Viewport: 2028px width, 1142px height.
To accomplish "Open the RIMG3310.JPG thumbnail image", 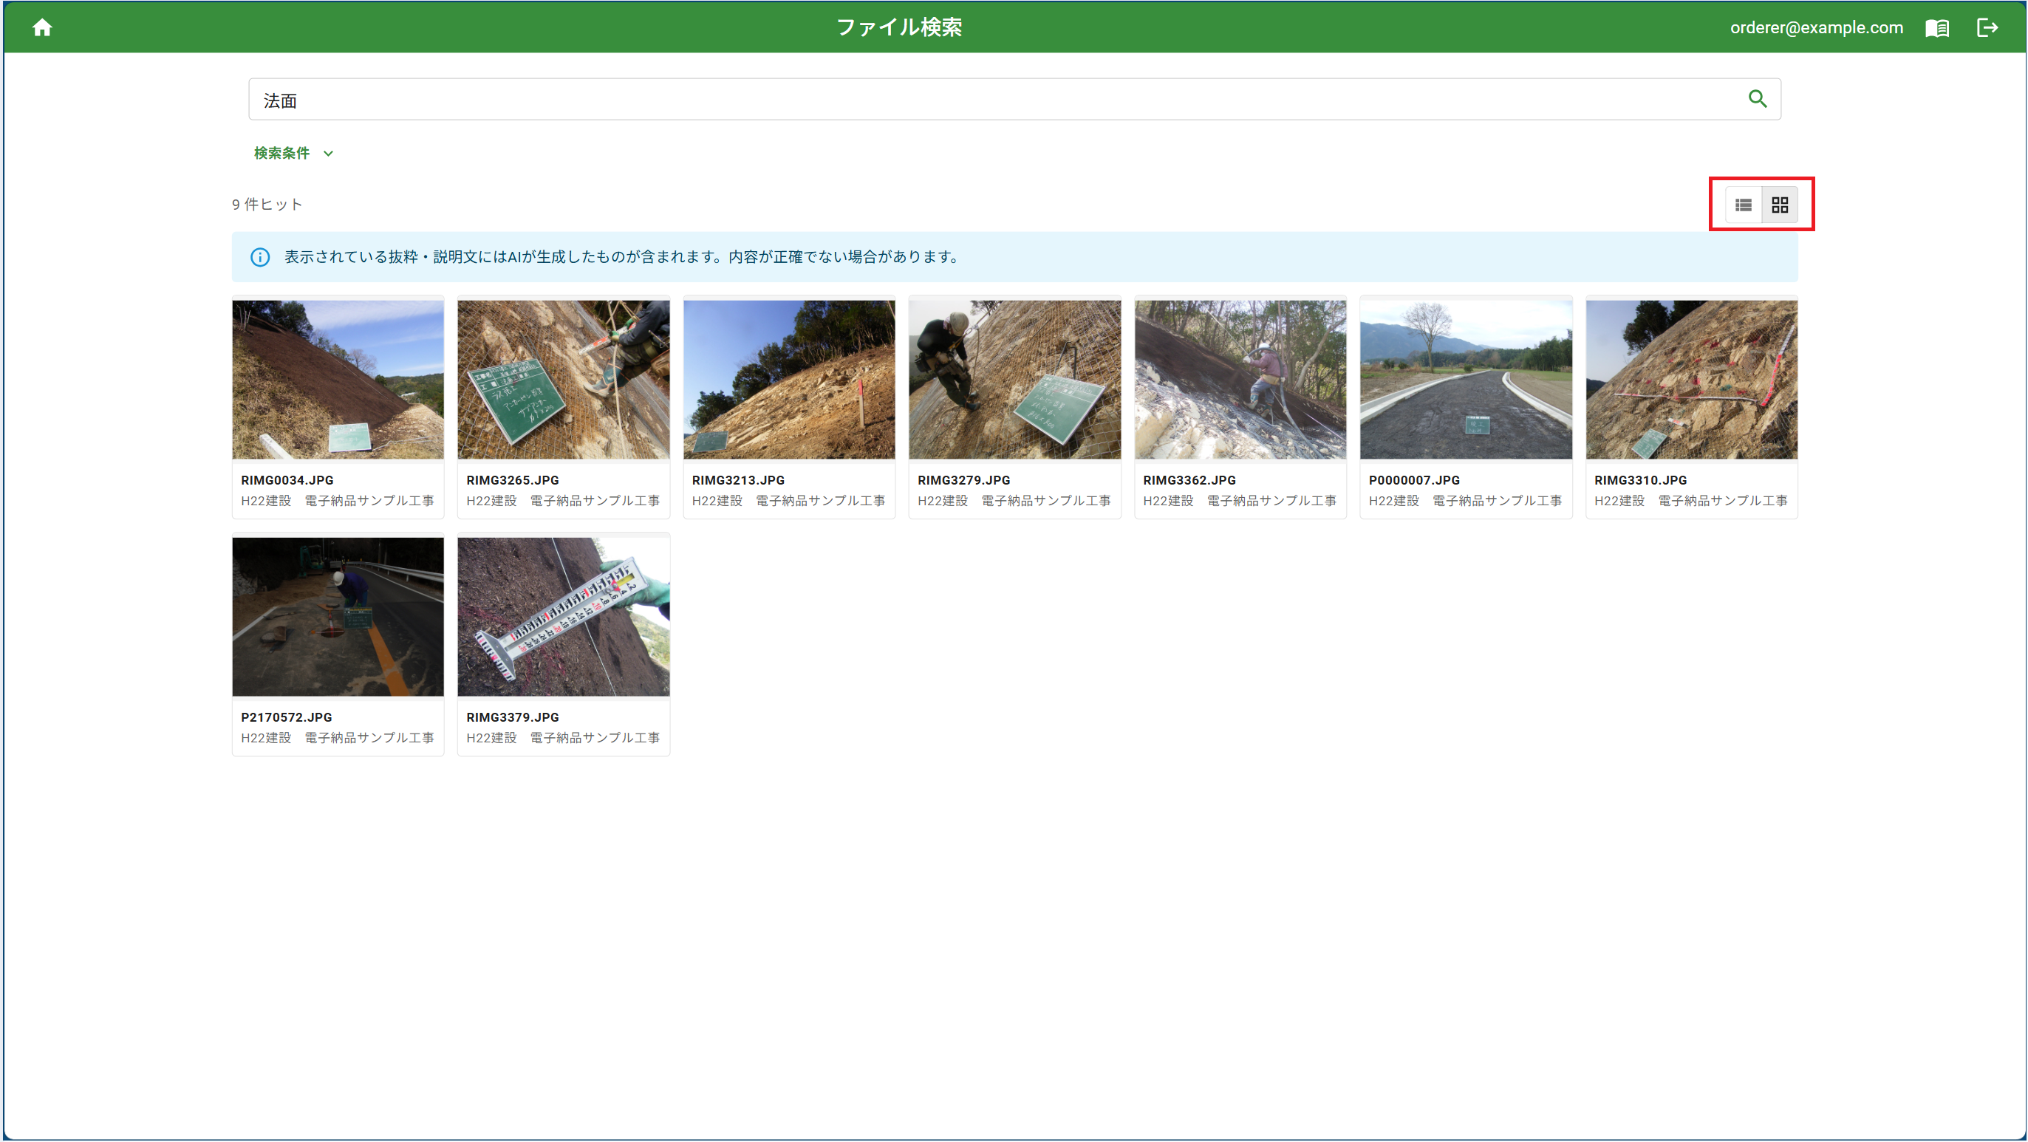I will 1692,380.
